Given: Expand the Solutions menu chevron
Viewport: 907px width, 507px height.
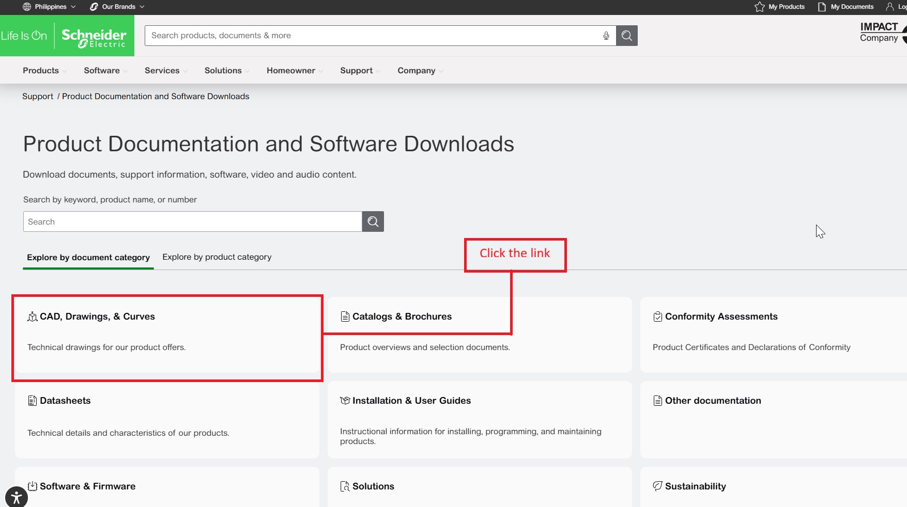Looking at the screenshot, I should click(247, 71).
